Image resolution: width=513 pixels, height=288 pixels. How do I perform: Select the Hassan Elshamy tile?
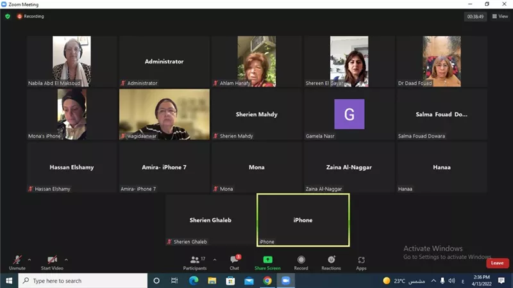[72, 167]
